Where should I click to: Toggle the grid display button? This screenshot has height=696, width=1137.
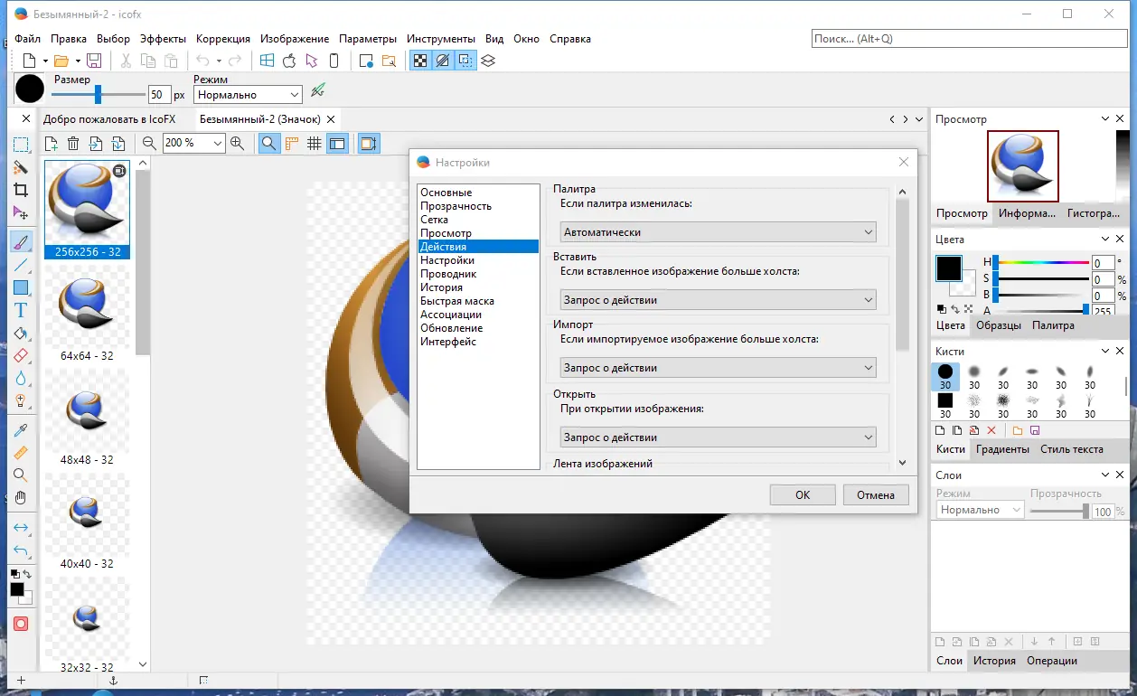tap(315, 143)
